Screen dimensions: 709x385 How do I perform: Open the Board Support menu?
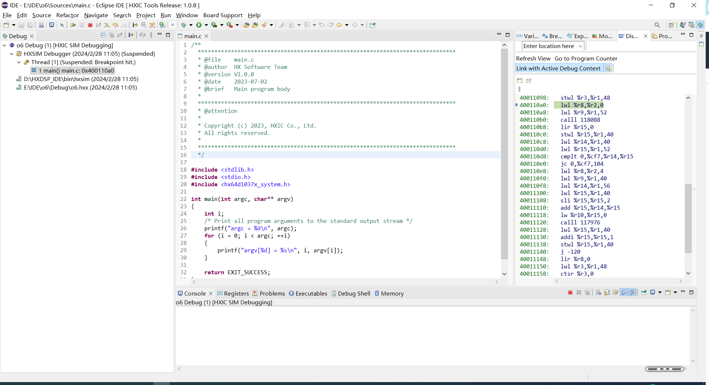point(223,15)
